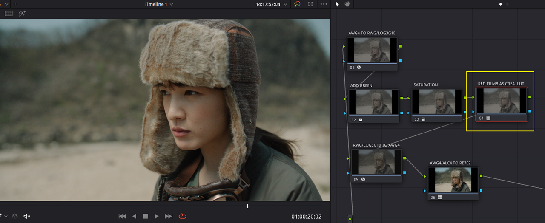
Task: Click the blue key input of ADD GREEN node
Action: point(346,113)
